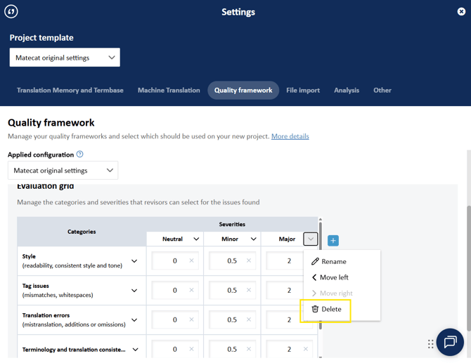Select Delete from the severity menu
471x363 pixels.
coord(326,309)
